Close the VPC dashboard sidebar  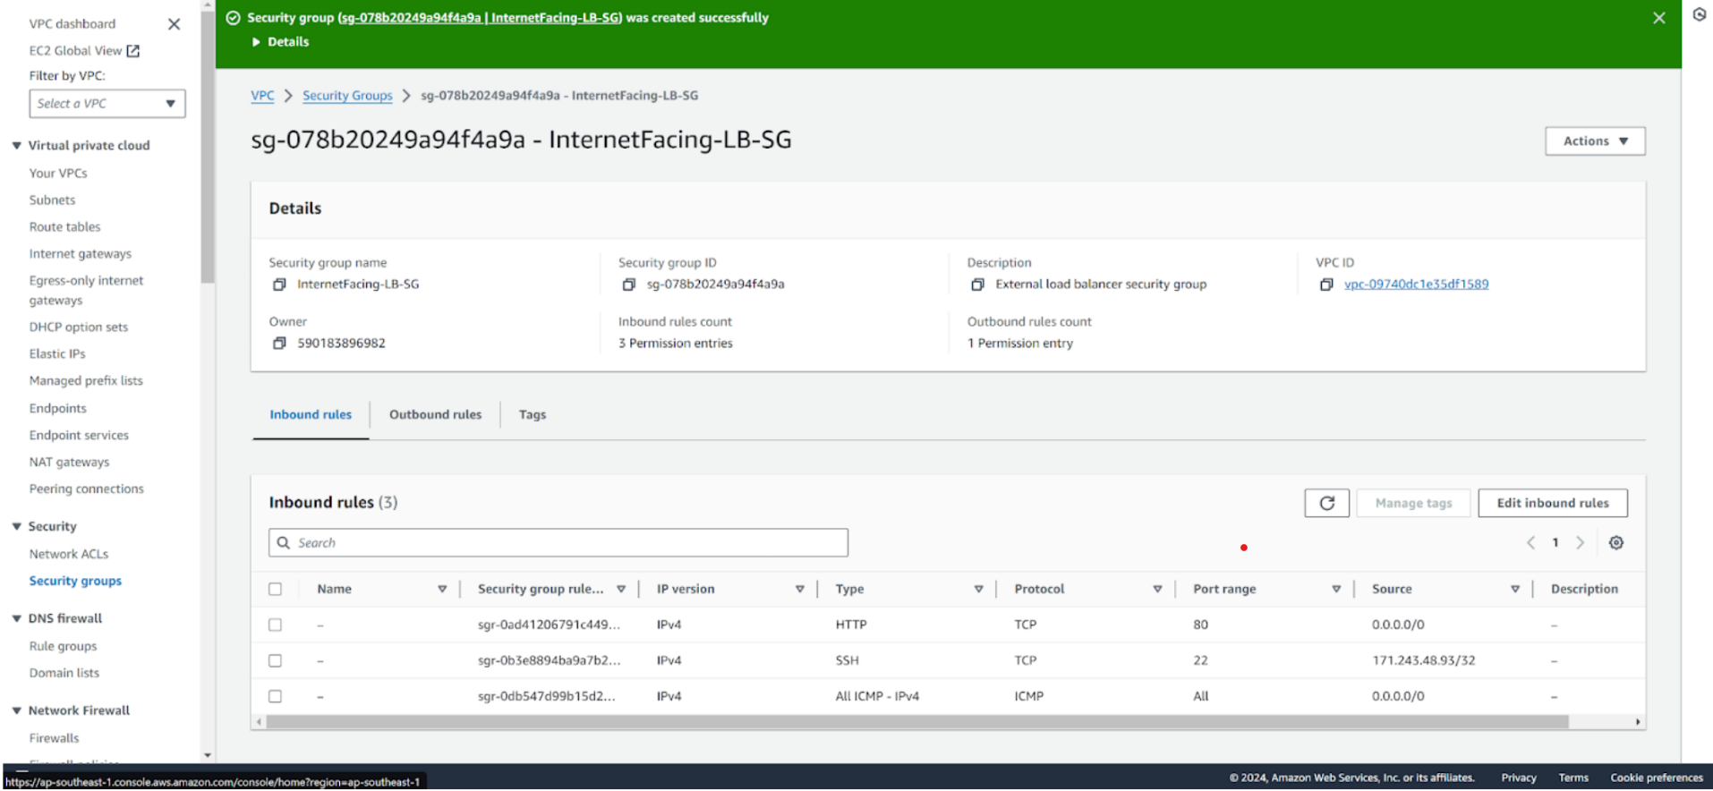coord(174,24)
